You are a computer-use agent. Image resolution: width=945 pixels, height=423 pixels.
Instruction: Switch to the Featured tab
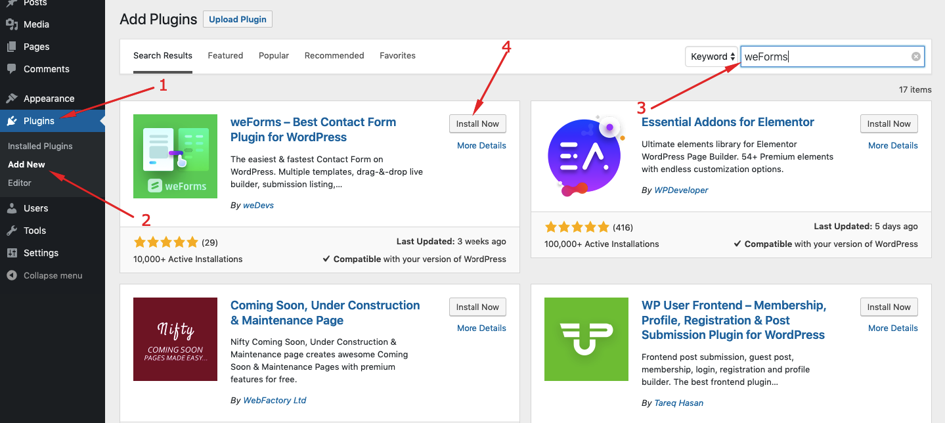pos(225,56)
